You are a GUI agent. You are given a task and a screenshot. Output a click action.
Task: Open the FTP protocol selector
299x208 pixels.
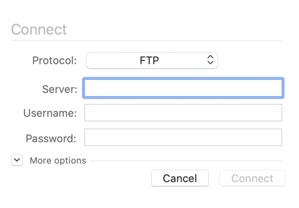pyautogui.click(x=152, y=61)
